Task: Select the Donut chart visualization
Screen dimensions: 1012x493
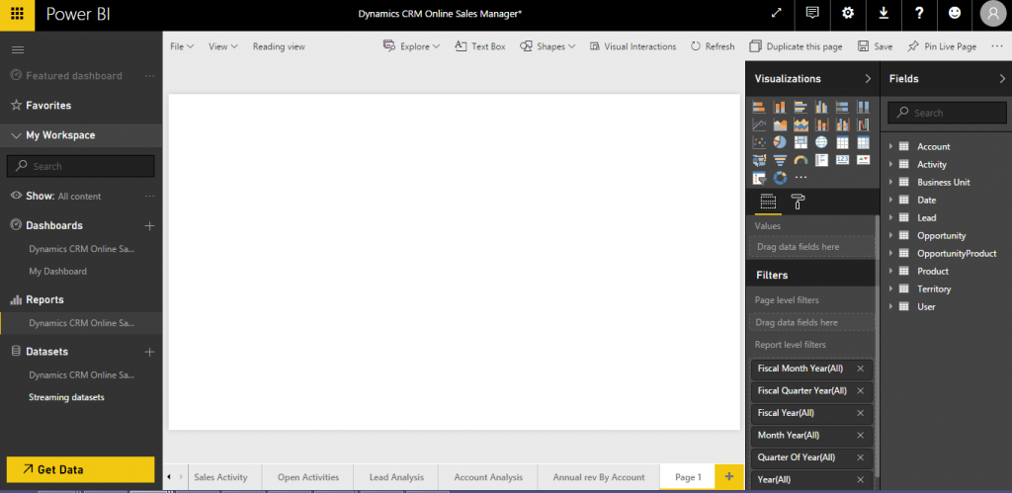Action: tap(780, 178)
